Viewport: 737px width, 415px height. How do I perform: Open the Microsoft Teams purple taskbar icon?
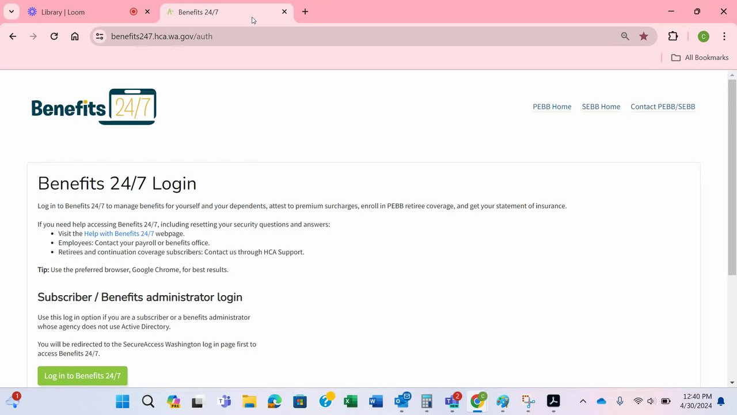coord(224,401)
